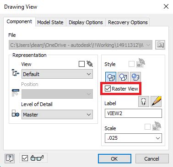The height and width of the screenshot is (167, 173).
Task: Uncheck the Raster View checkbox
Action: click(x=108, y=89)
